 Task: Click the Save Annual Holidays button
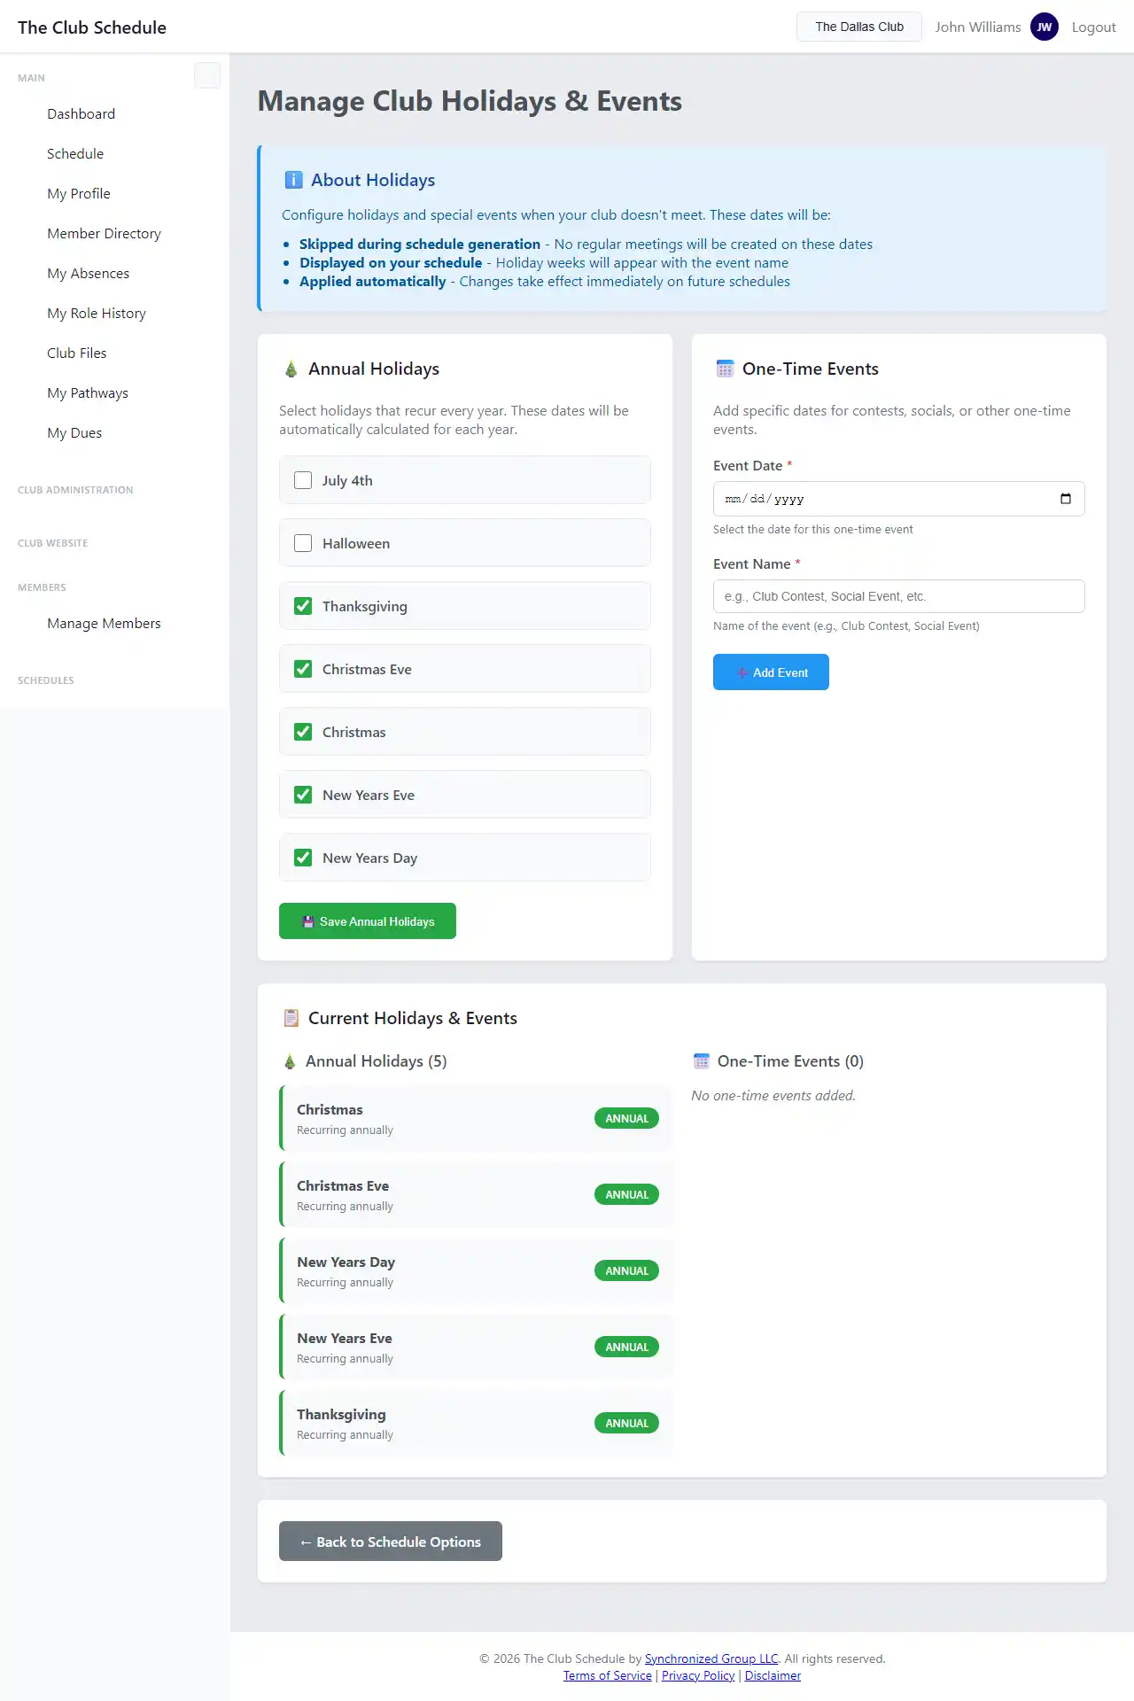368,920
